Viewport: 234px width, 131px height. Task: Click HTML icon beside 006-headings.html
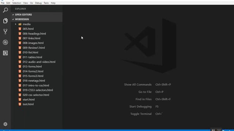tap(20, 33)
